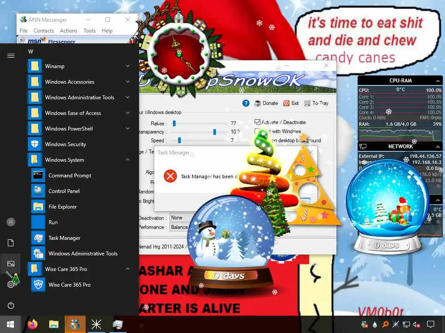The height and width of the screenshot is (333, 445).
Task: Click the DesktopSnowOK help question icon
Action: click(246, 103)
